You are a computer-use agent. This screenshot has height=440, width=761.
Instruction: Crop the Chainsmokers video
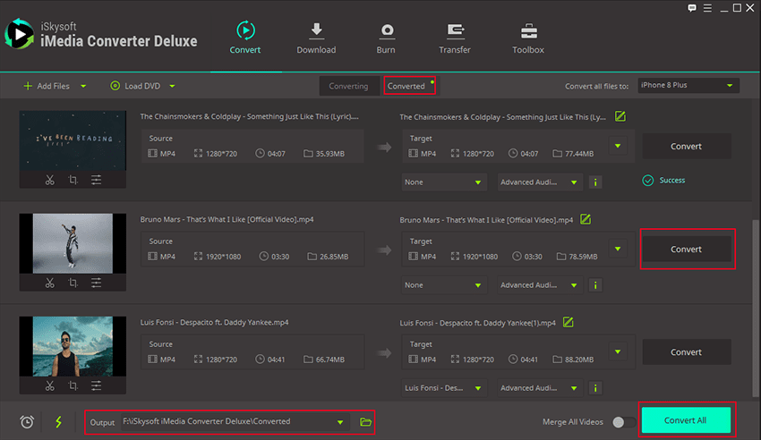73,181
